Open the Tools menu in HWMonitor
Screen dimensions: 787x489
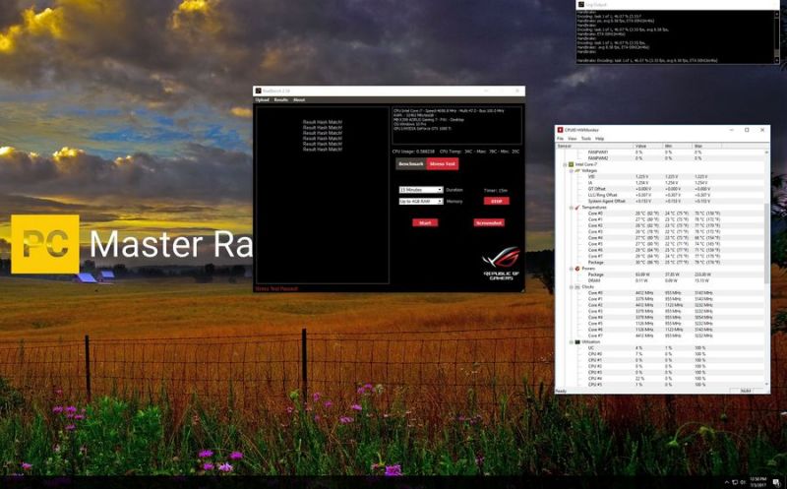click(x=585, y=139)
